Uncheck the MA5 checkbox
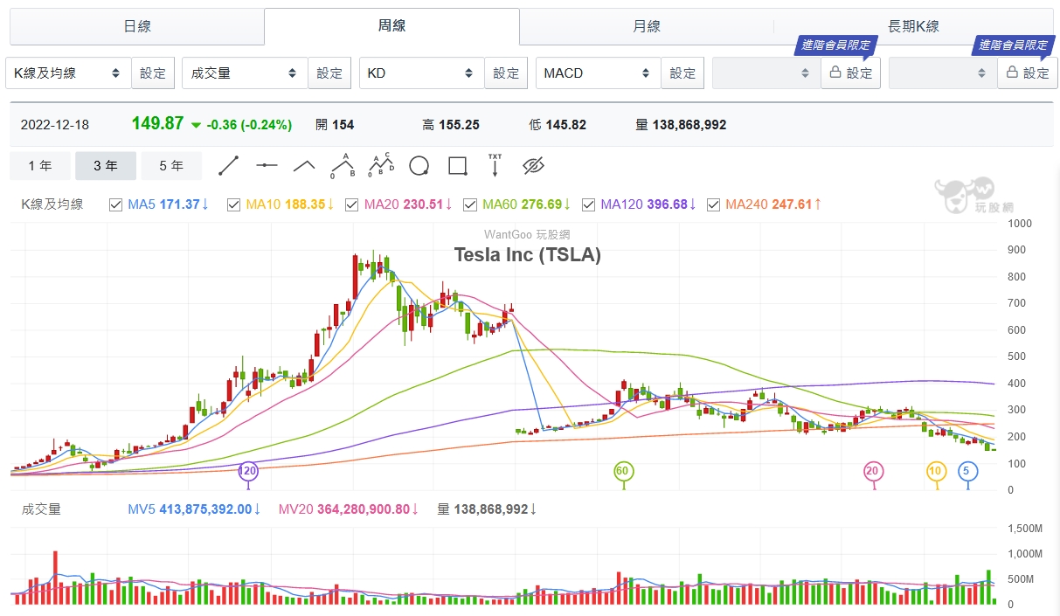This screenshot has height=616, width=1060. tap(115, 204)
